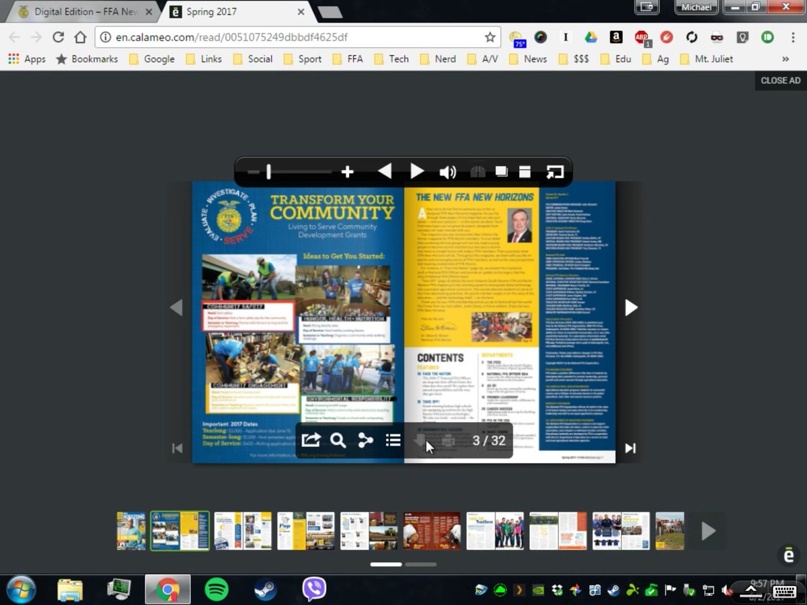Switch to the greyed book double-page view
The height and width of the screenshot is (605, 807).
477,172
